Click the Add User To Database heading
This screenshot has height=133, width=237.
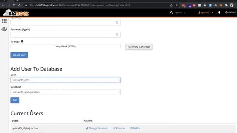pyautogui.click(x=36, y=69)
